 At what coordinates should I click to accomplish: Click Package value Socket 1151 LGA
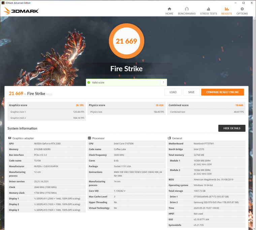point(122,166)
